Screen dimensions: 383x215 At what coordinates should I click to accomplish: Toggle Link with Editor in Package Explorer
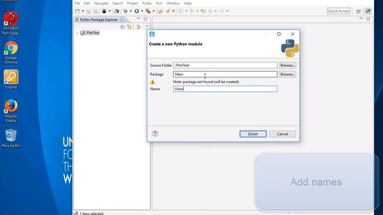click(x=129, y=27)
